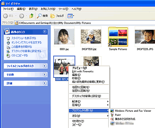The width and height of the screenshot is (155, 128).
Task: Click the slideshow task icon
Action: pyautogui.click(x=8, y=38)
